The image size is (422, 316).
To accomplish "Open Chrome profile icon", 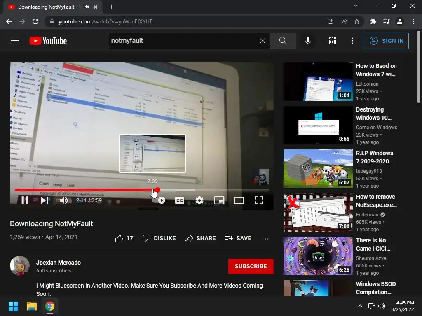I will [x=400, y=21].
